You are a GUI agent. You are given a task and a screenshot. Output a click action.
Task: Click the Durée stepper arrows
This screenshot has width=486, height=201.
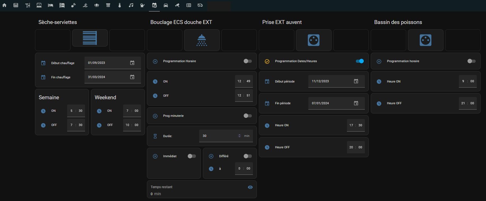(240, 136)
